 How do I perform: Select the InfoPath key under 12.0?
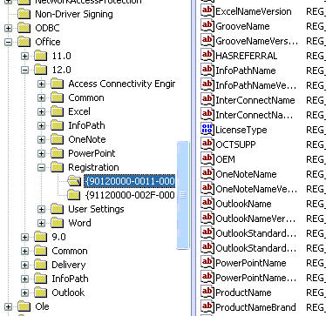tap(86, 125)
